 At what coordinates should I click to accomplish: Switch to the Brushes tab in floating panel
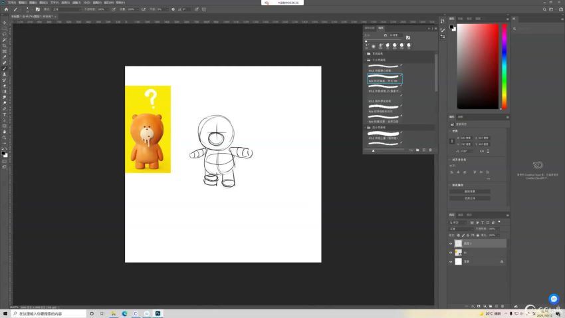click(x=381, y=28)
